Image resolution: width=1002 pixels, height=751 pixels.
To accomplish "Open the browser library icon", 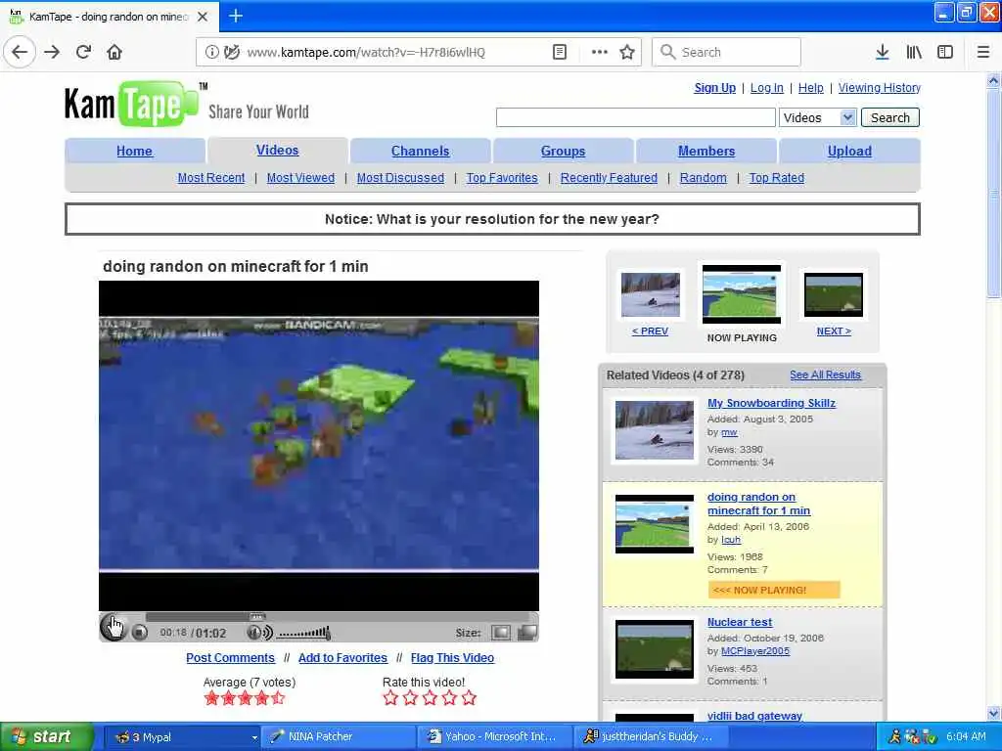I will coord(914,52).
